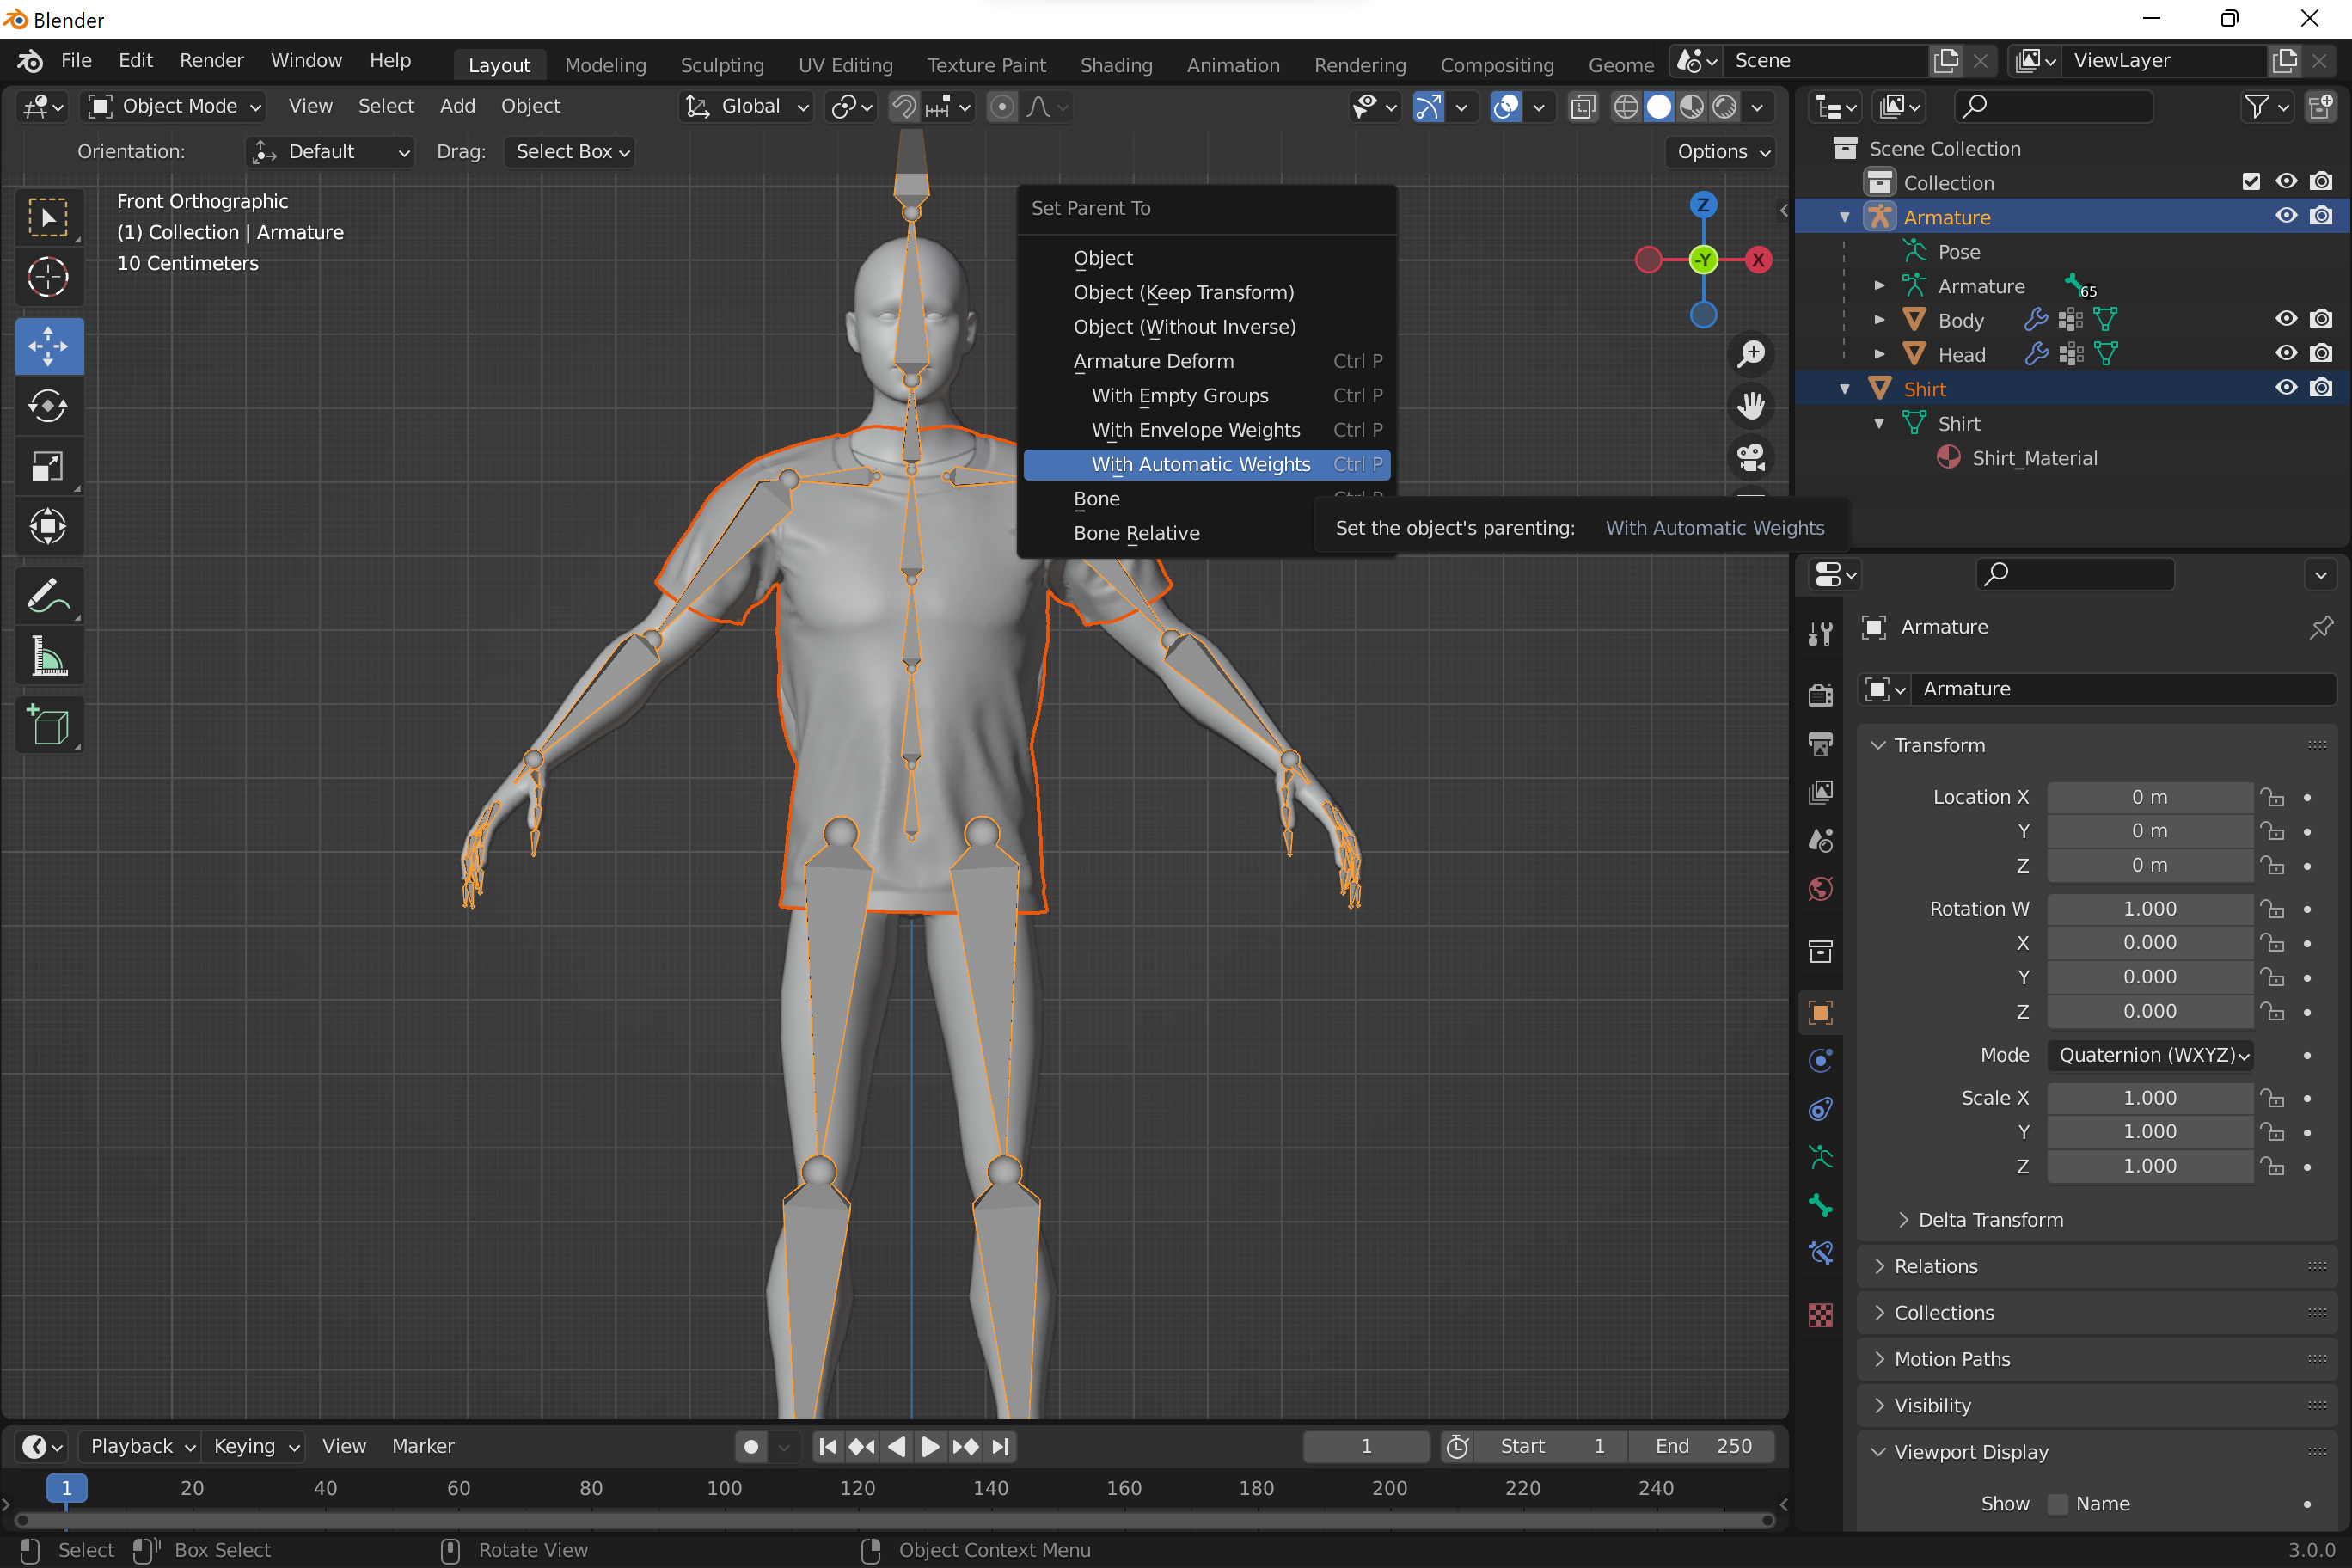This screenshot has height=1568, width=2352.
Task: Click the Location X value field
Action: pyautogui.click(x=2149, y=797)
